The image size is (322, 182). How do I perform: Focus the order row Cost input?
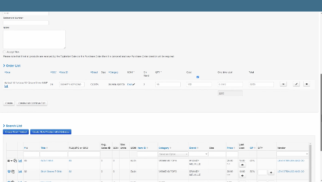point(199,84)
